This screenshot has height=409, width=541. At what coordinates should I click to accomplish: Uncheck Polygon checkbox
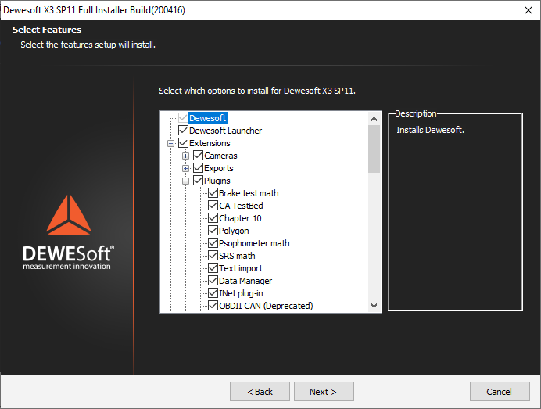(x=213, y=231)
